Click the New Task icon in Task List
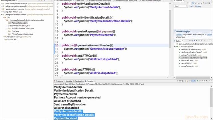The image size is (213, 120). 188,3
